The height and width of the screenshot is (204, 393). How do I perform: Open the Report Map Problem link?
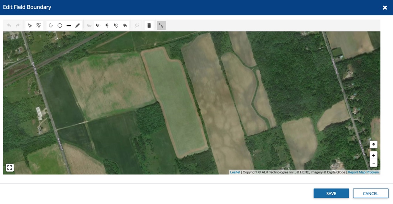(363, 172)
